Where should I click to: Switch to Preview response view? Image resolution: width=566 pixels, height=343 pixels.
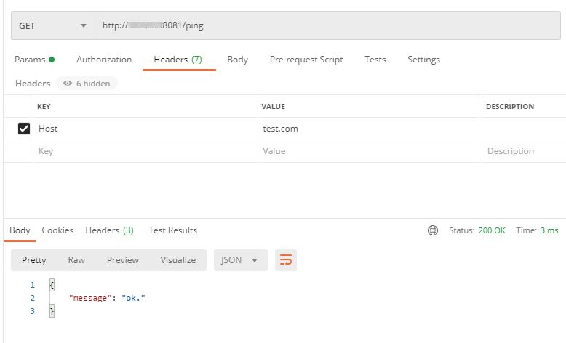pos(123,260)
